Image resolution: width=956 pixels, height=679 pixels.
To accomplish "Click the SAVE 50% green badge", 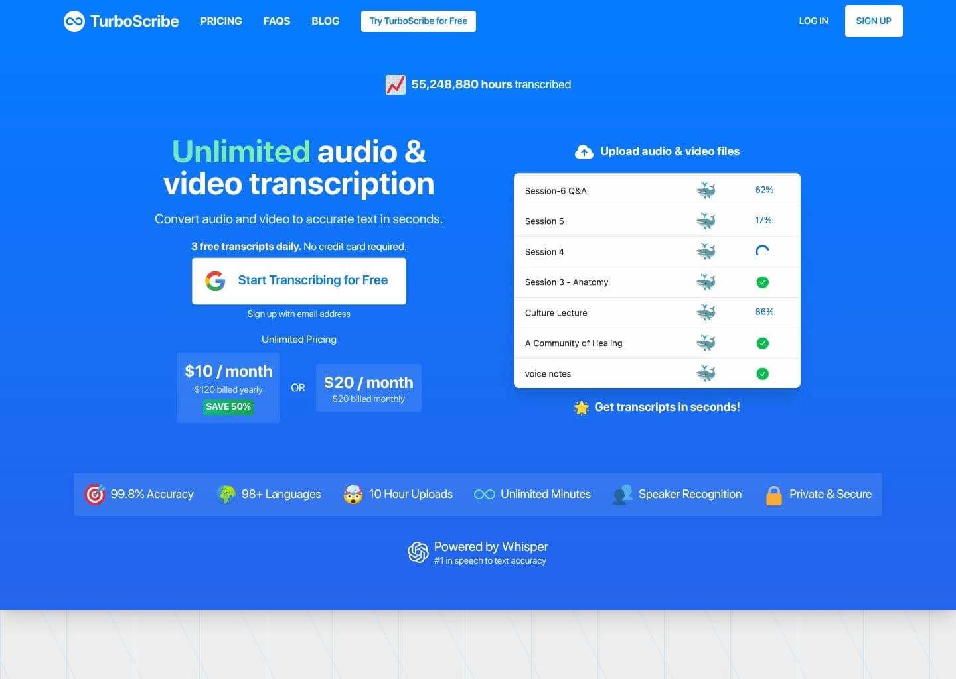I will click(228, 407).
